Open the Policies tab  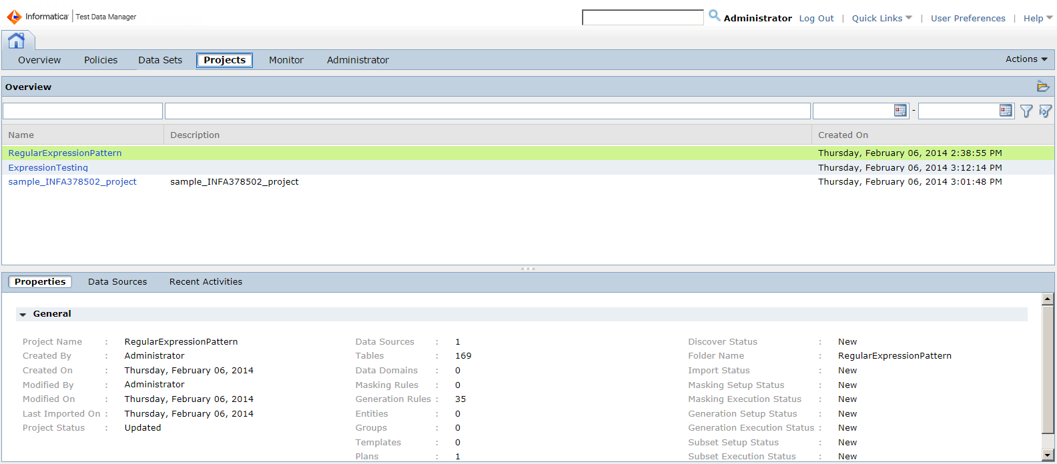tap(101, 60)
